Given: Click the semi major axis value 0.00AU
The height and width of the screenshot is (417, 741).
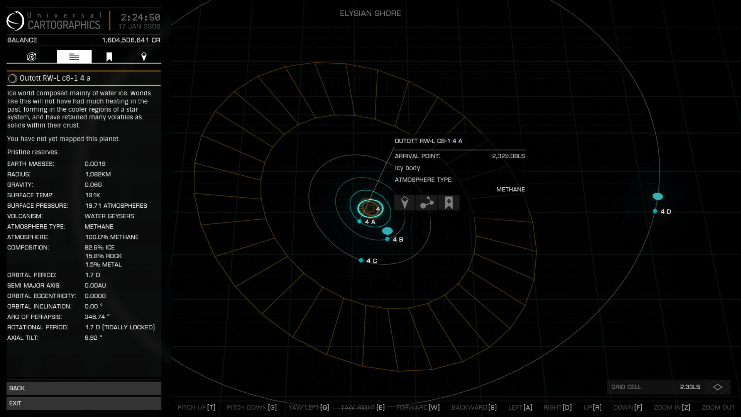Looking at the screenshot, I should point(95,285).
